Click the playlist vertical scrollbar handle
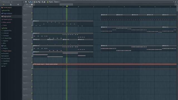 point(177,9)
